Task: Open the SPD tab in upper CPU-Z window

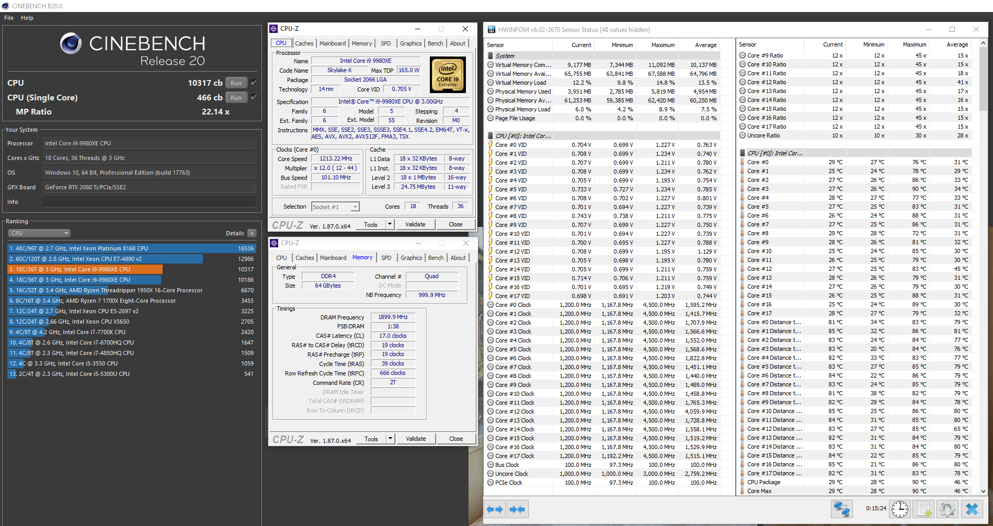Action: [386, 43]
